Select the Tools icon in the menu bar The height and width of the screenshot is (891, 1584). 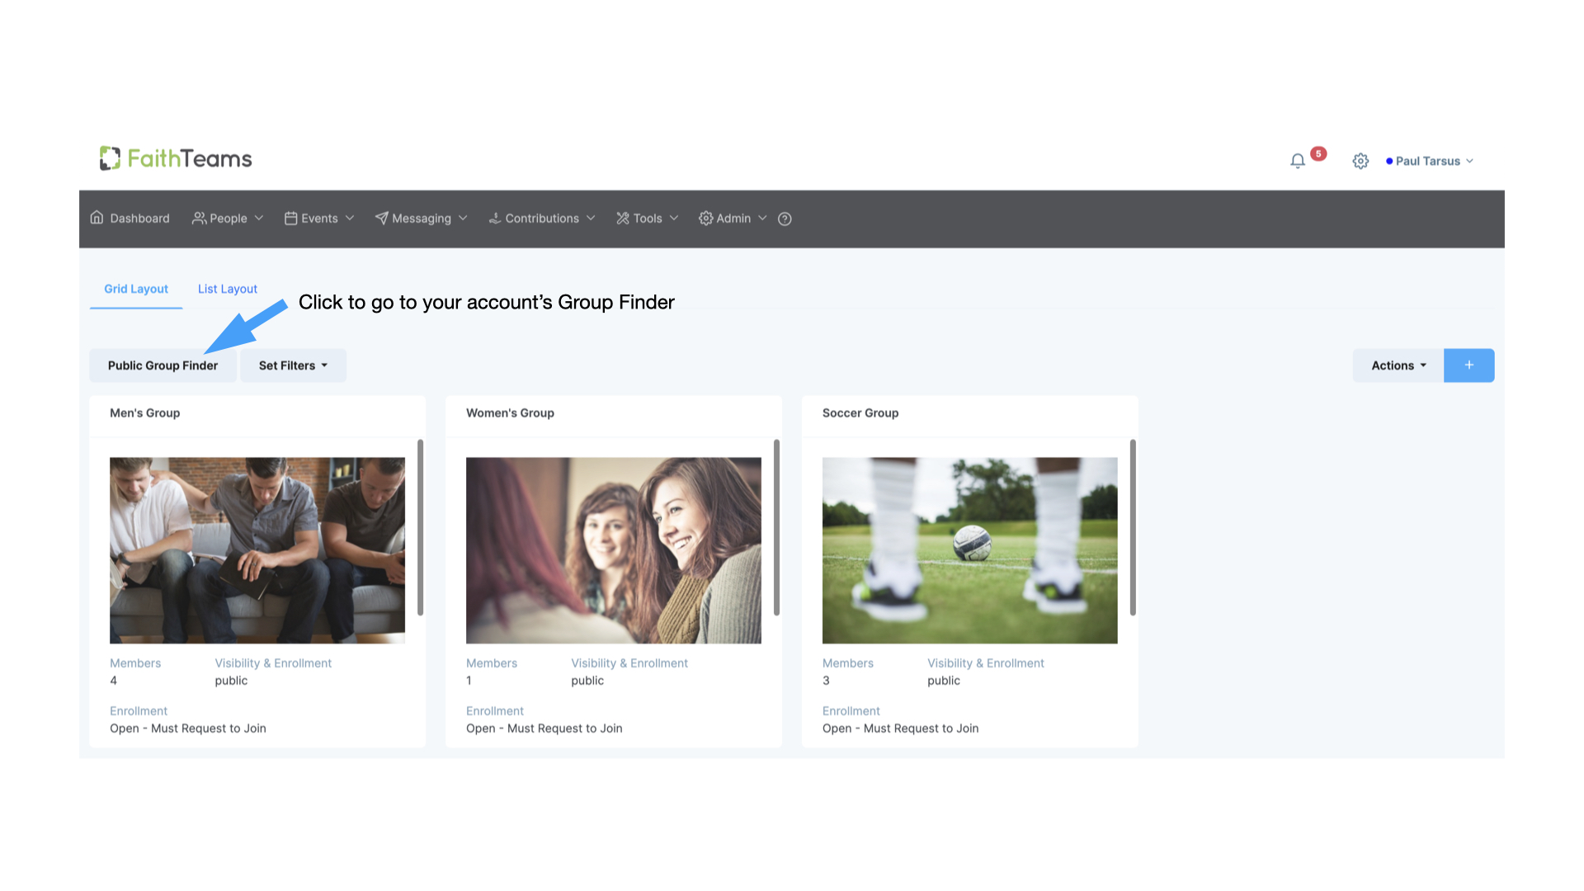(623, 218)
